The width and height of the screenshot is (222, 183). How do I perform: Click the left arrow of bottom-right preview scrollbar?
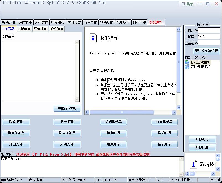[x=188, y=174]
